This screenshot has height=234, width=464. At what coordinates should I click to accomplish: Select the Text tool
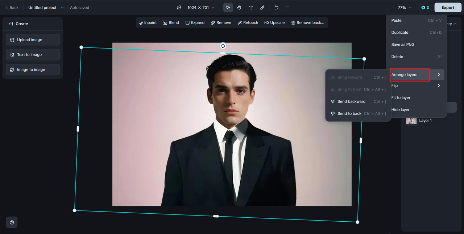pyautogui.click(x=251, y=8)
